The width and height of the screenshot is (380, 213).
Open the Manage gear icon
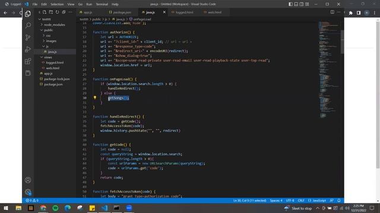tap(28, 192)
